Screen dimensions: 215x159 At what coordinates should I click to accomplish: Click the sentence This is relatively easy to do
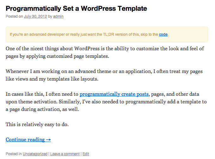(x=37, y=125)
